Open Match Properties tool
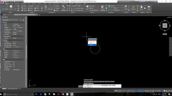Image resolution: width=172 pixels, height=96 pixels. click(103, 8)
